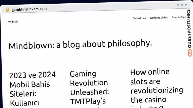The image size is (193, 108).
Task: Click the orange chain-link GuestPostLinks logo icon
Action: (x=189, y=53)
